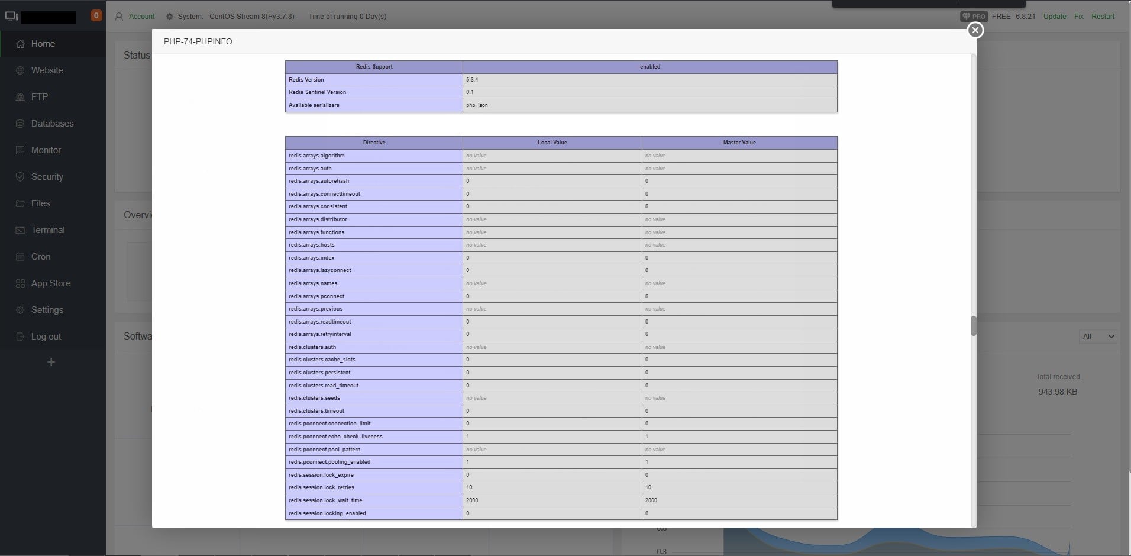This screenshot has height=556, width=1131.
Task: Click the Security shield icon
Action: 20,177
